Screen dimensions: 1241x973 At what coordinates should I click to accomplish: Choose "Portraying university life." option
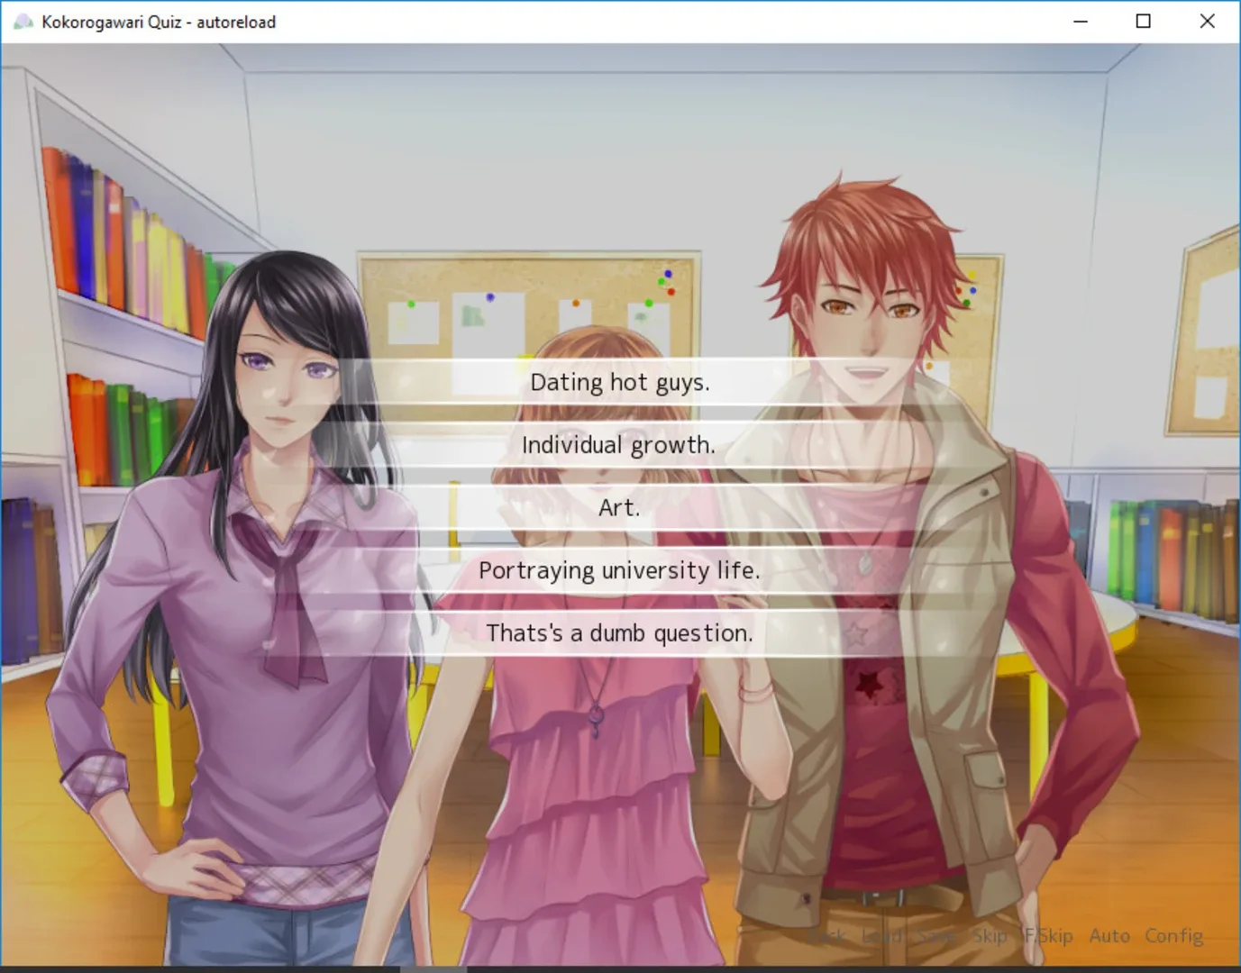tap(619, 570)
